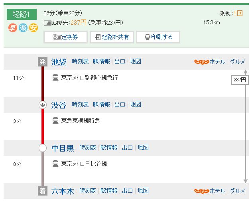
Task: Click the train icon beside 東急東横線特急
Action: [x=55, y=120]
